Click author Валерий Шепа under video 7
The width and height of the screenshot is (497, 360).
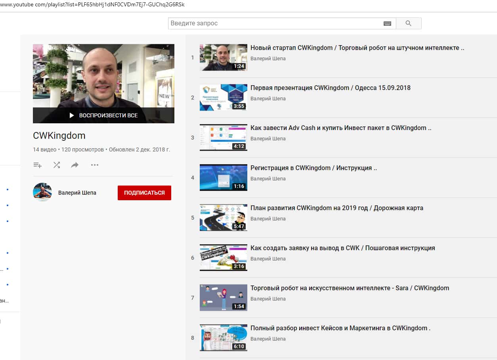268,299
